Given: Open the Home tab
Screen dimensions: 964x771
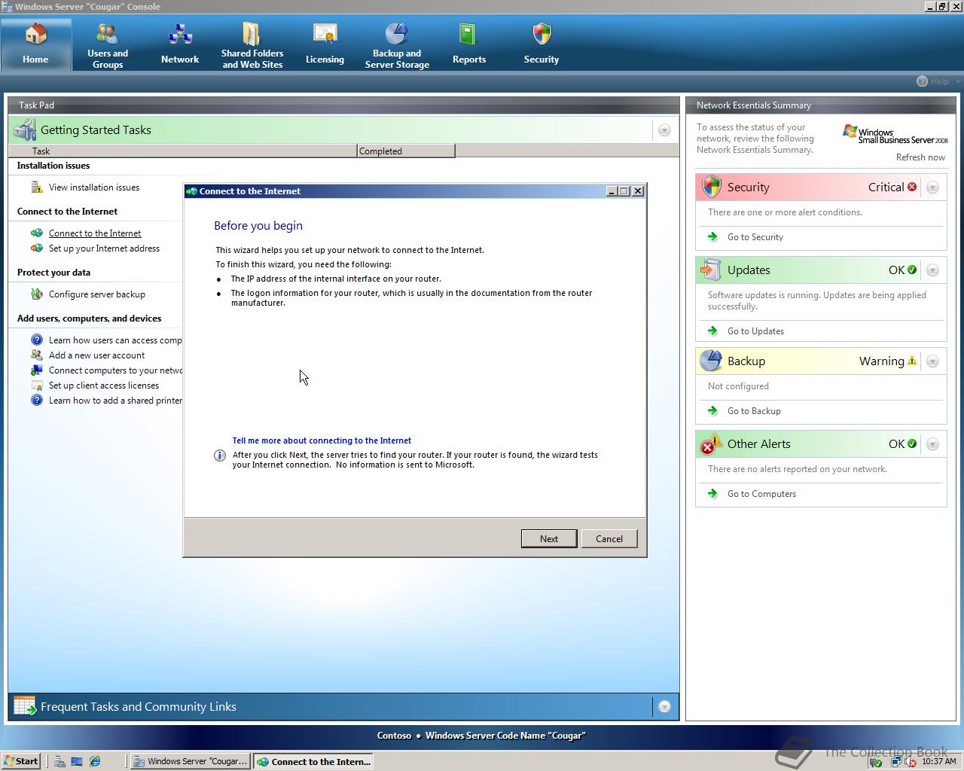Looking at the screenshot, I should (35, 44).
